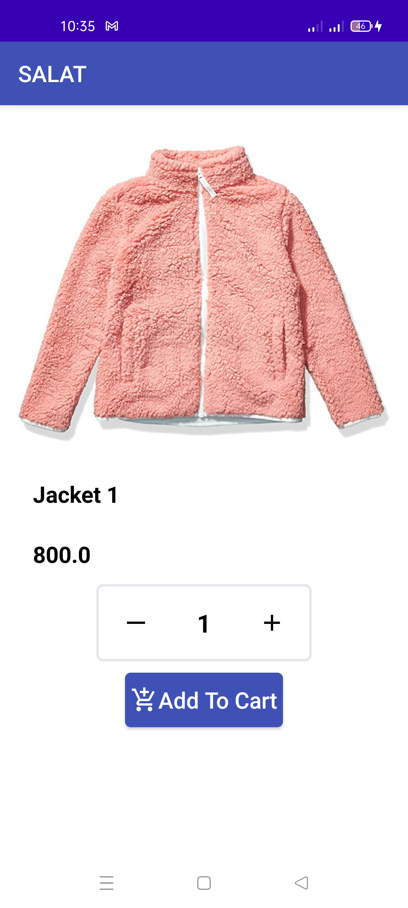The height and width of the screenshot is (908, 408).
Task: Click the Add To Cart button
Action: click(x=204, y=700)
